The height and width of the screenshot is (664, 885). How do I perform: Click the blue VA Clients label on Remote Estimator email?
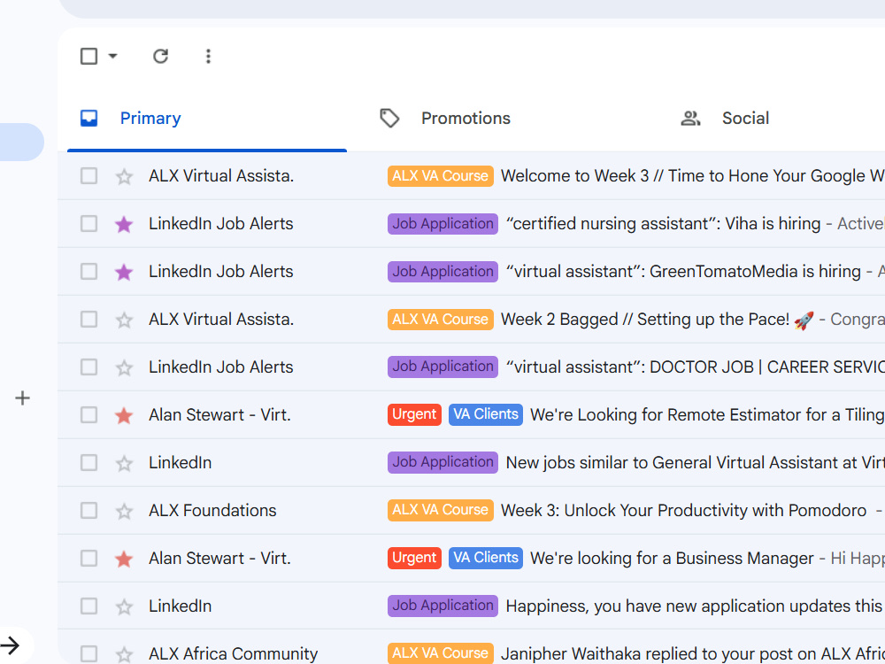[x=485, y=414]
